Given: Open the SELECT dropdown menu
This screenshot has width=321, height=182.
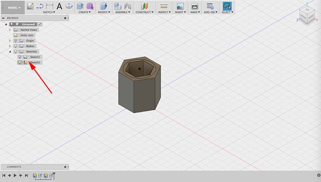Looking at the screenshot, I should pos(228,12).
